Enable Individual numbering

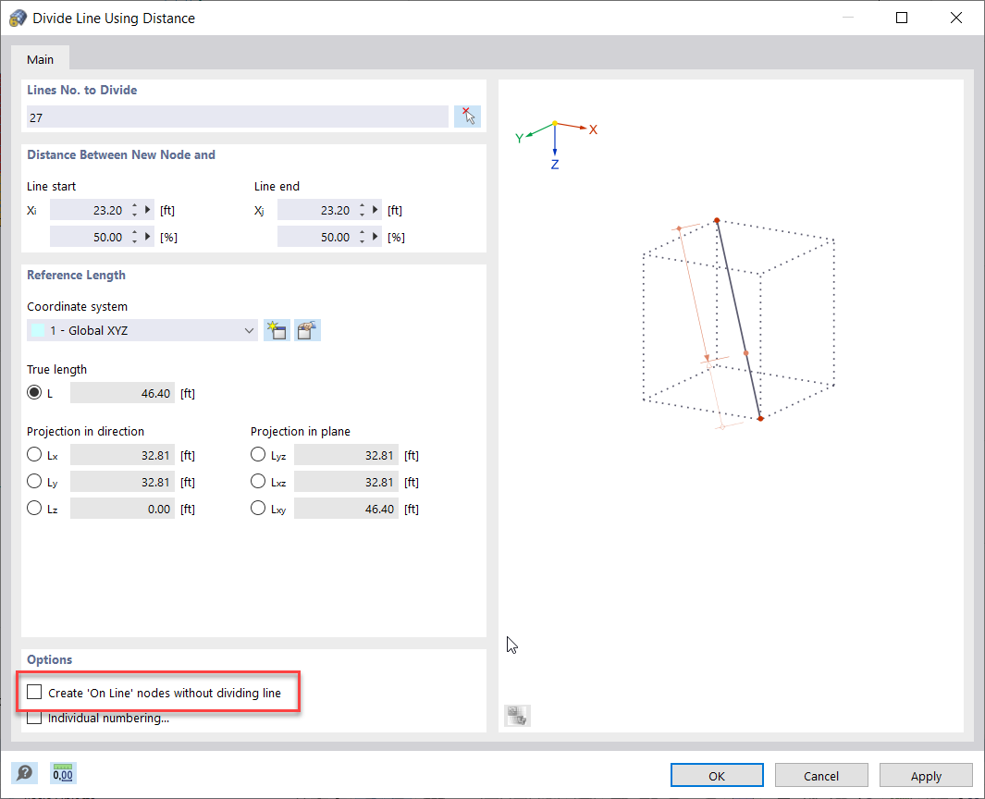(34, 717)
